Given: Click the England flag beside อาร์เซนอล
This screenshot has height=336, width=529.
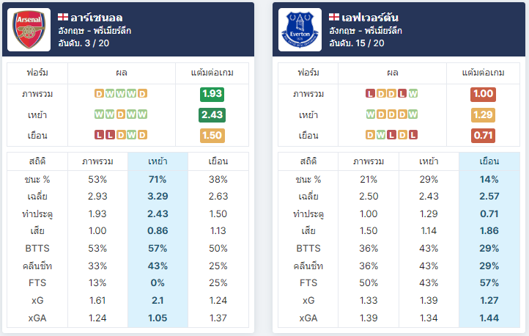Looking at the screenshot, I should [63, 17].
